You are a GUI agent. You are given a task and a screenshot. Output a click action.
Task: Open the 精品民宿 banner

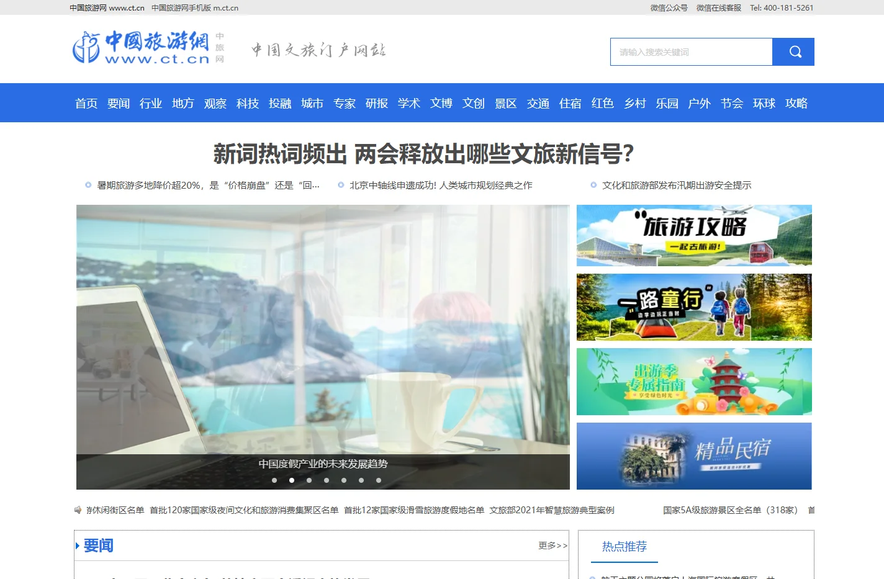pos(694,456)
